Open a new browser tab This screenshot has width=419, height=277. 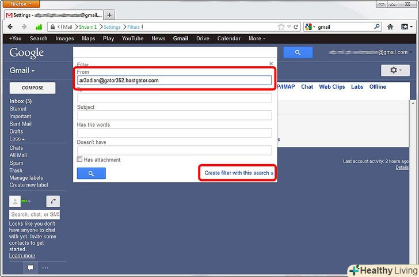pyautogui.click(x=109, y=15)
